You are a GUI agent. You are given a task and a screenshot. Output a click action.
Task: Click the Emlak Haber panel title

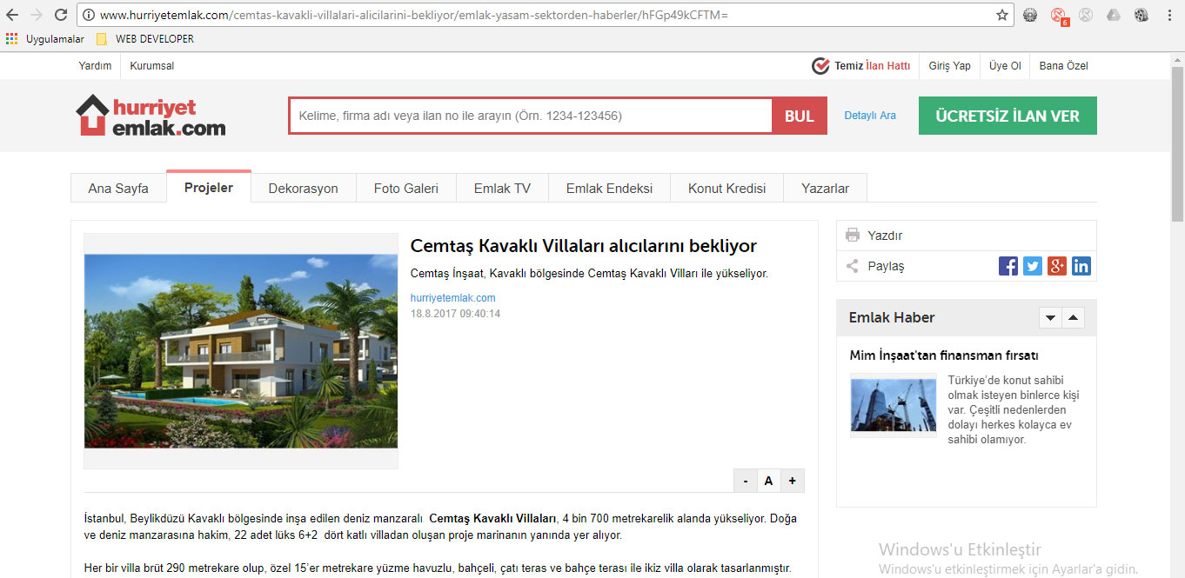(x=892, y=318)
